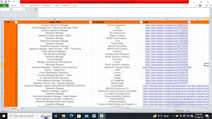
Task: Click the horizontal scrollbar thumb
Action: [149, 108]
